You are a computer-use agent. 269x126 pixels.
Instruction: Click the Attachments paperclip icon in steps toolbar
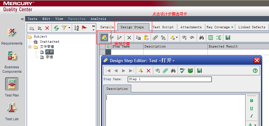(155, 38)
